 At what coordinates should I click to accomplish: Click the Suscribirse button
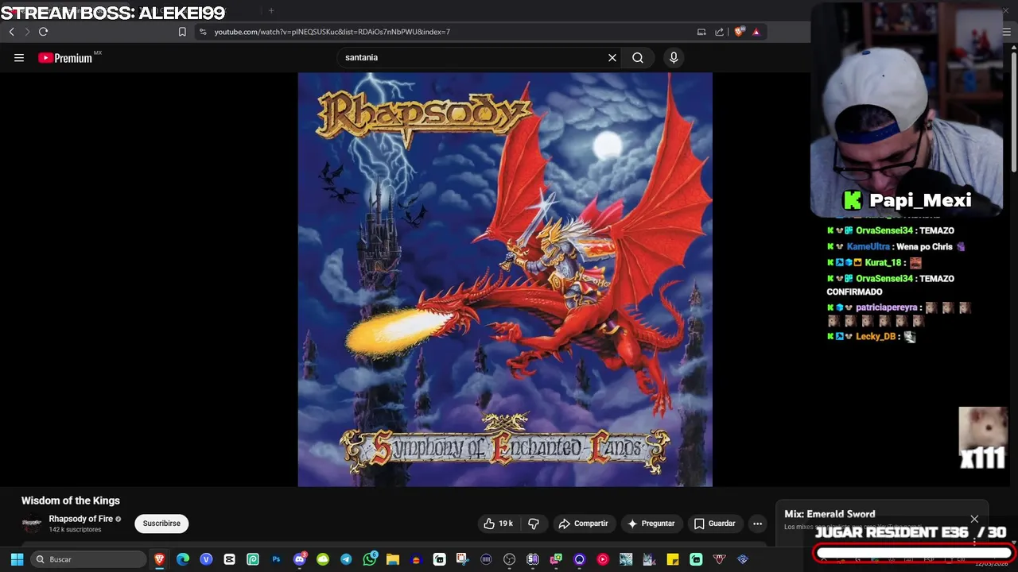click(x=161, y=524)
